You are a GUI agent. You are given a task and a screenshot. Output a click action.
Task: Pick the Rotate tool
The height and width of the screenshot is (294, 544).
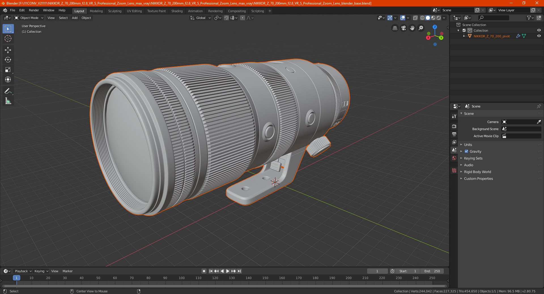(x=8, y=60)
